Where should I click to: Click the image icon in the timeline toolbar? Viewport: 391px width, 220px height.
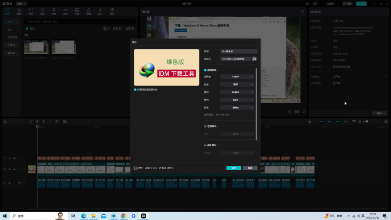[x=65, y=121]
